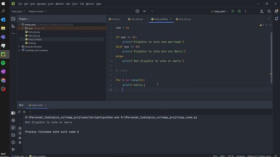
Task: Click the Outlook icon in Windows taskbar
Action: click(3, 19)
